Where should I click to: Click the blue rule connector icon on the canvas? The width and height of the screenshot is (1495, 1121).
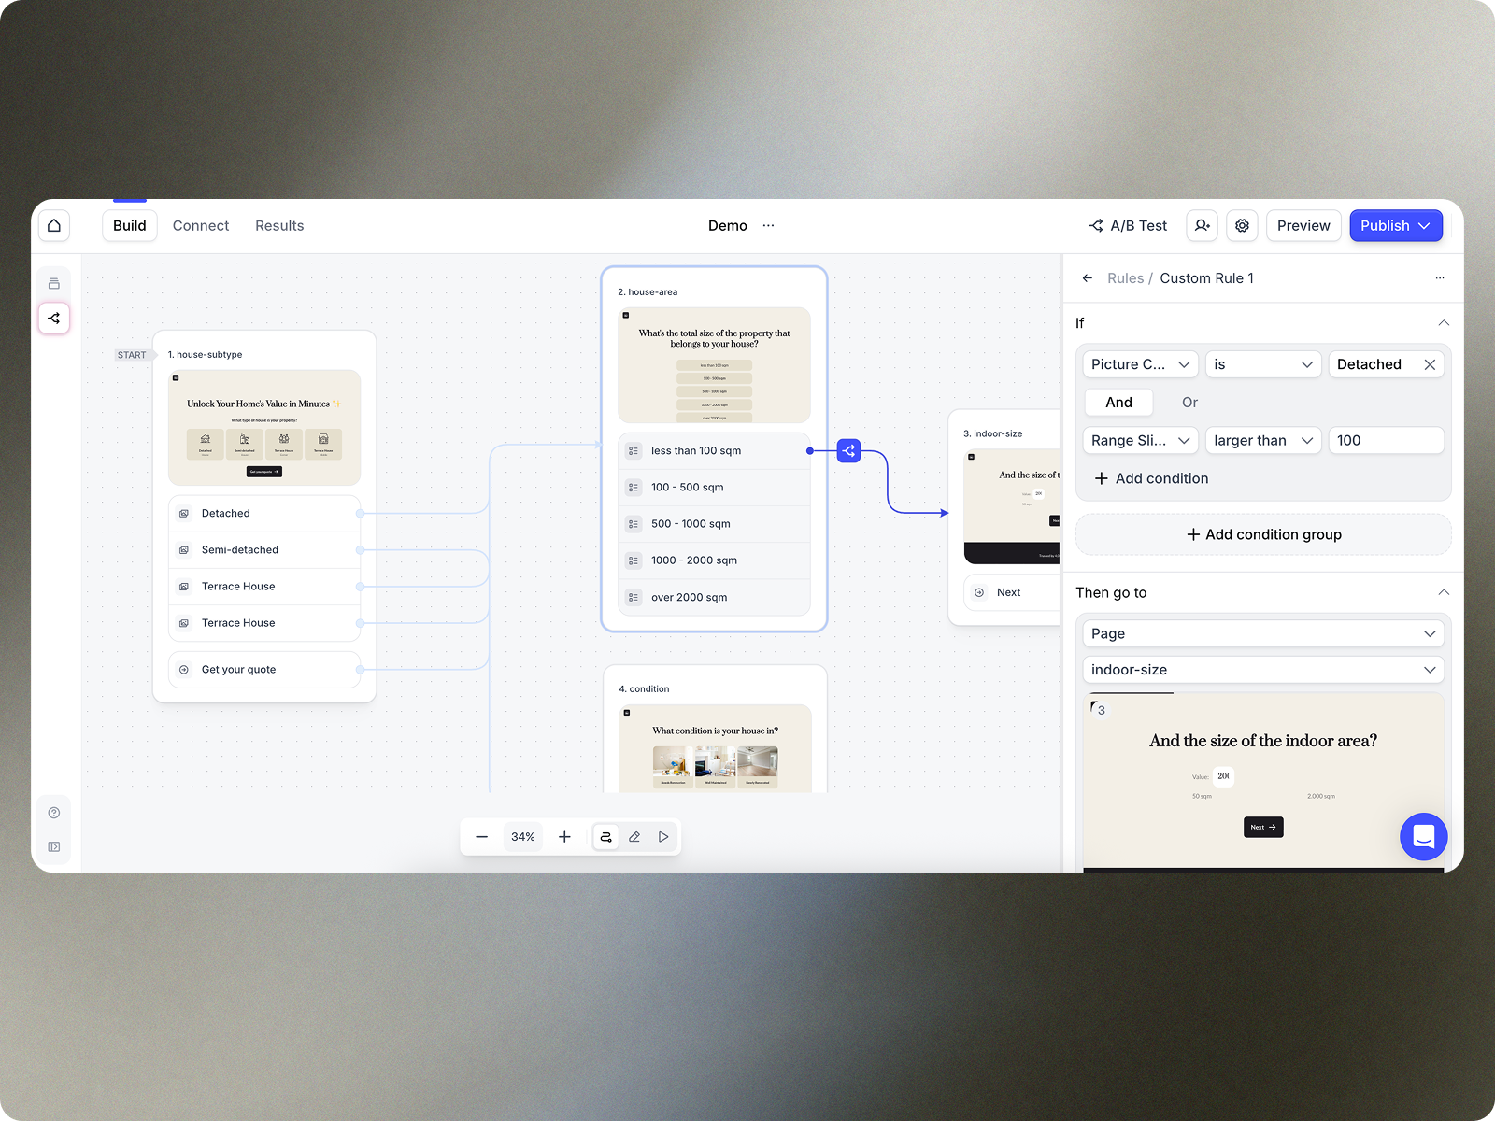[x=848, y=451]
